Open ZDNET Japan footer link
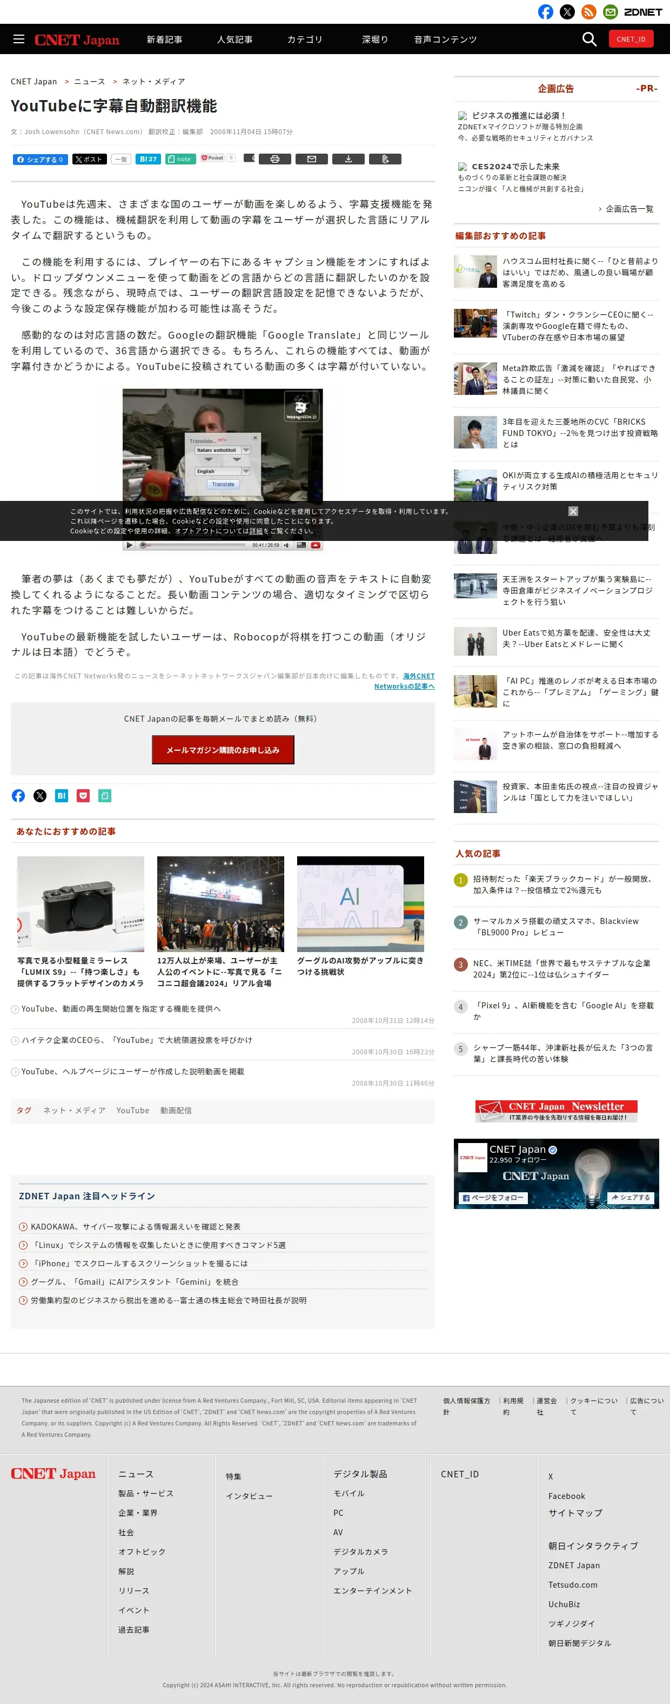The width and height of the screenshot is (670, 1704). point(573,1565)
